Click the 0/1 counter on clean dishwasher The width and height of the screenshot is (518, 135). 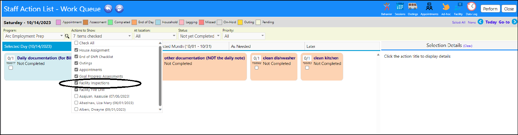[257, 58]
